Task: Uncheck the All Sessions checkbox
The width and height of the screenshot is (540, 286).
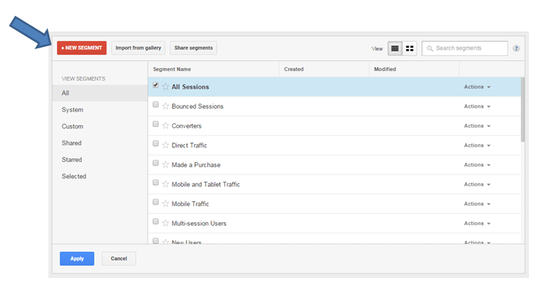Action: [x=156, y=85]
